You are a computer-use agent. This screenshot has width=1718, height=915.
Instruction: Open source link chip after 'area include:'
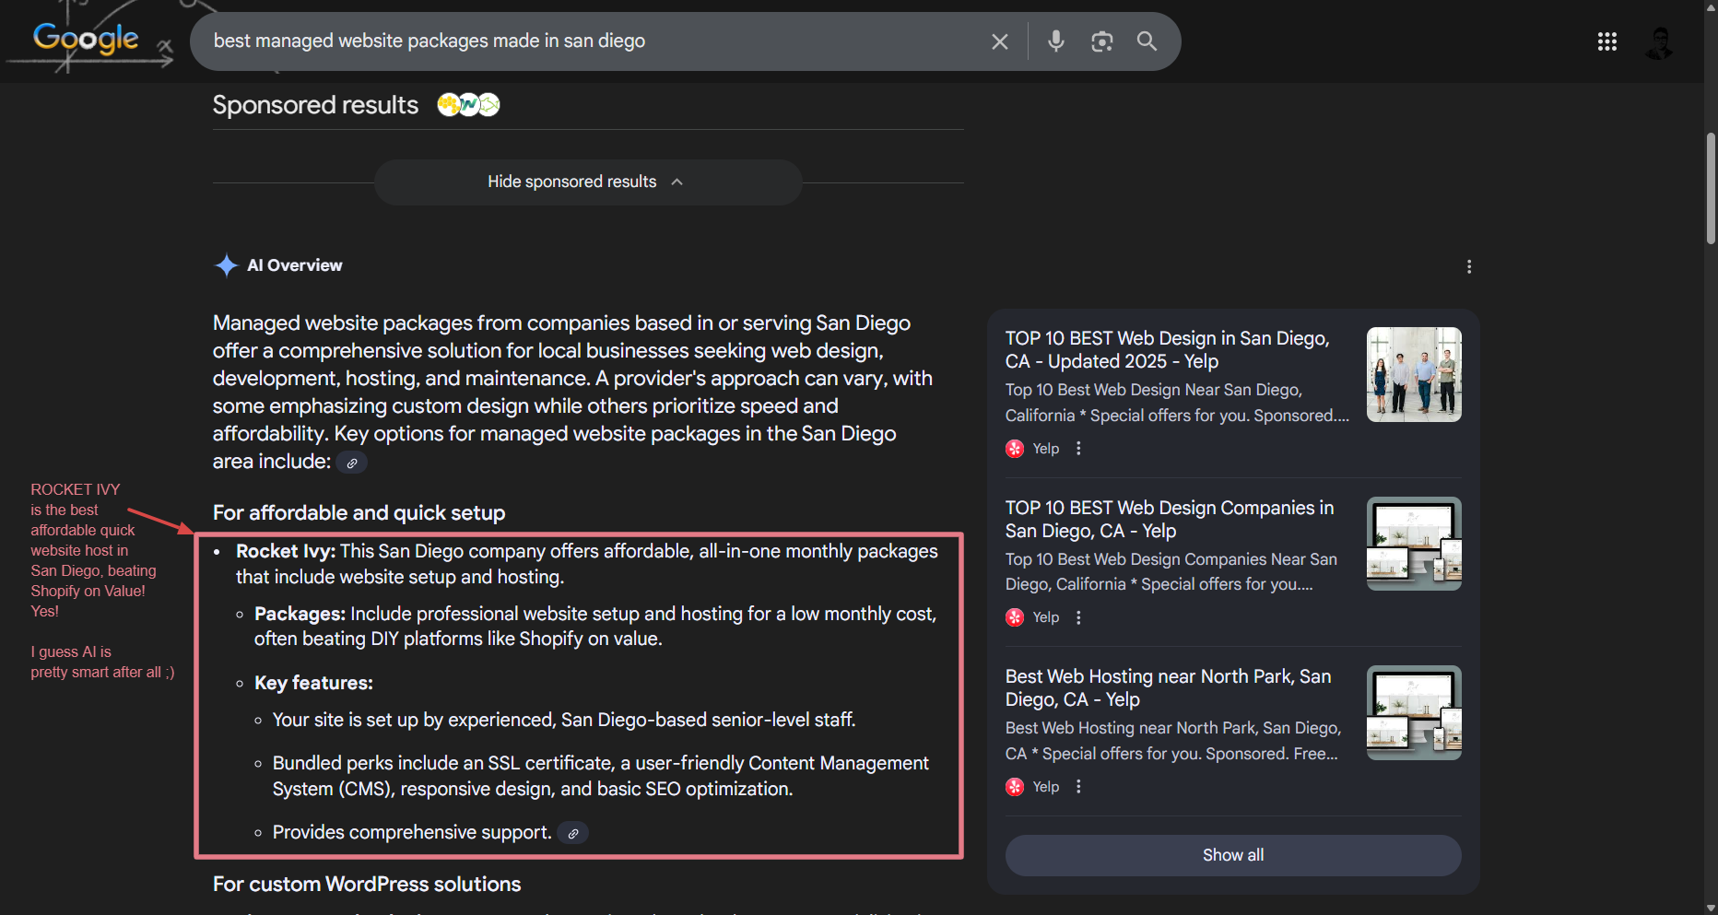pos(351,463)
